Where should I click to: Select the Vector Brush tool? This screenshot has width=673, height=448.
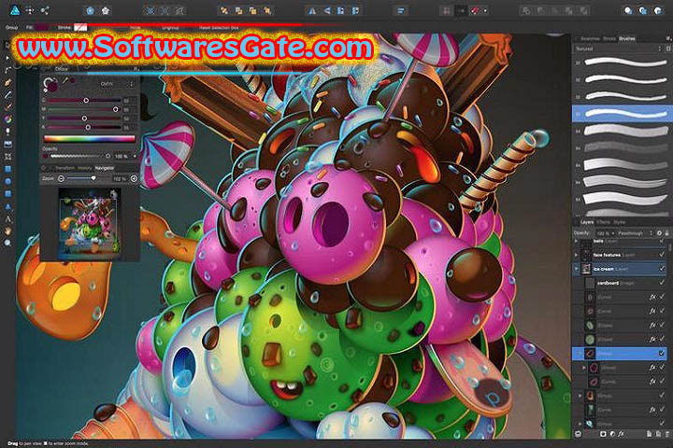[x=7, y=106]
